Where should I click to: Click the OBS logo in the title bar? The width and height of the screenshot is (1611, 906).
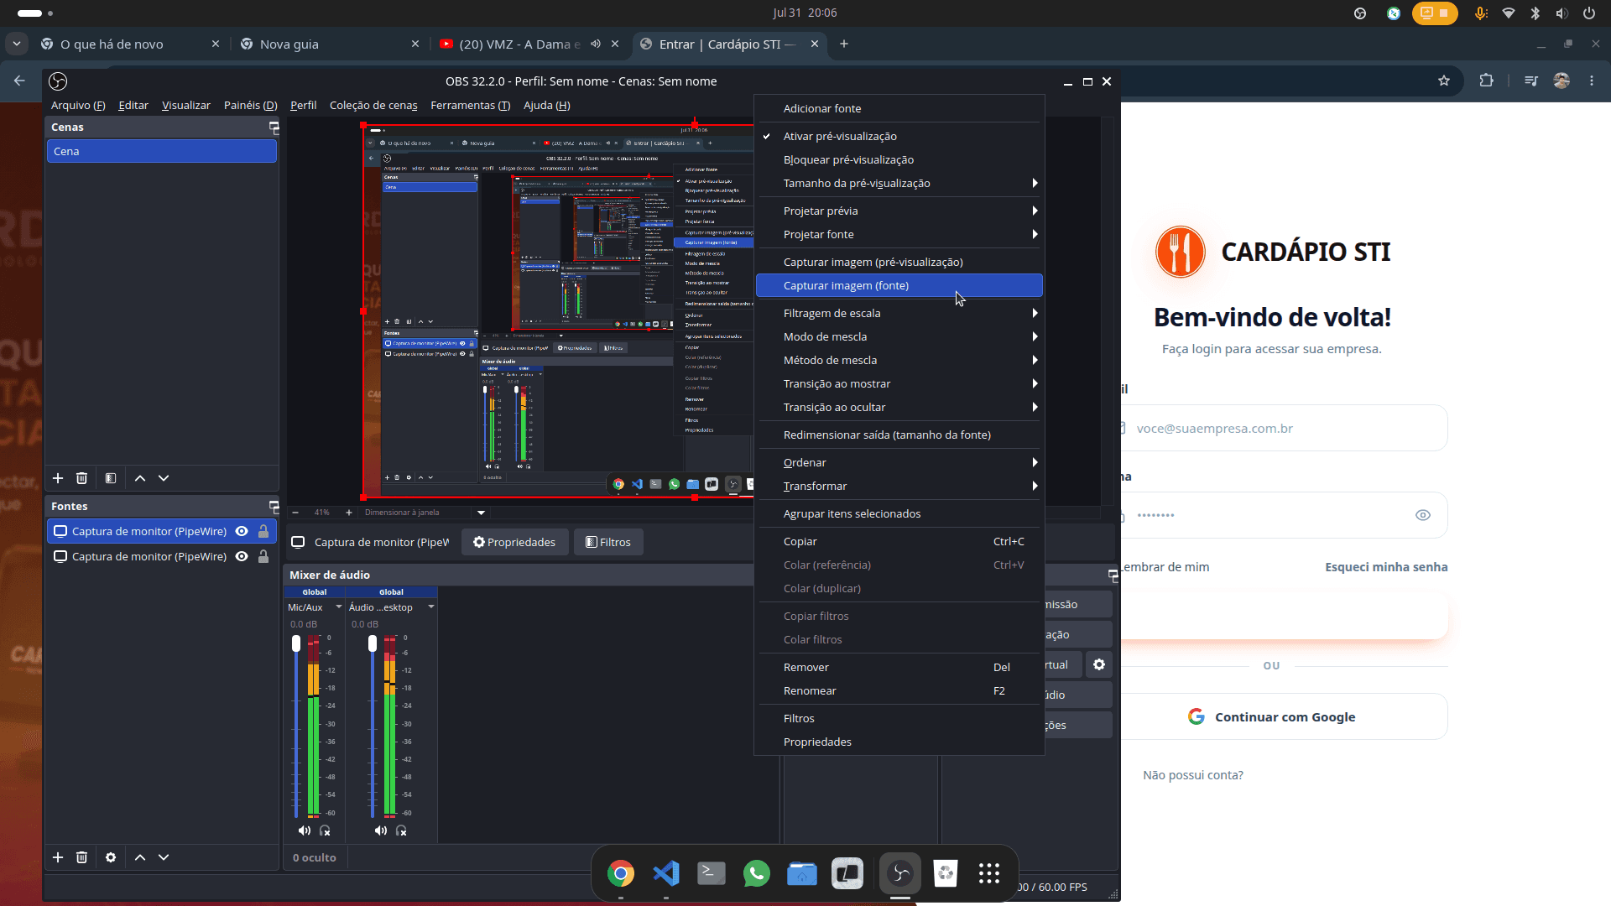click(58, 81)
